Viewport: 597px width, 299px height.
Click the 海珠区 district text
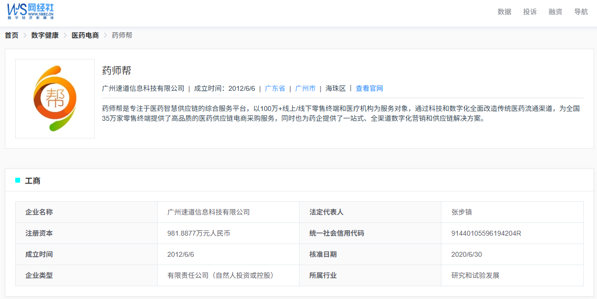click(336, 88)
